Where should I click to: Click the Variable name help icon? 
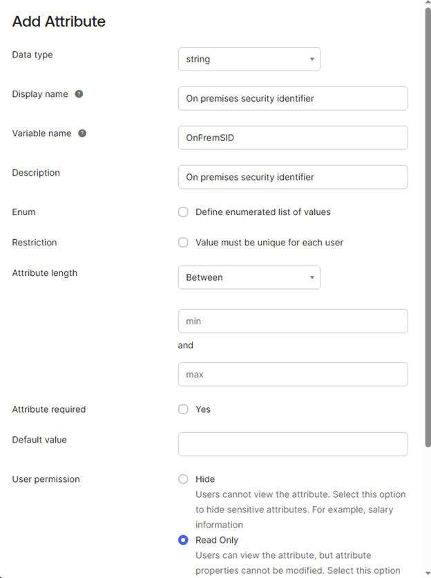click(x=82, y=133)
